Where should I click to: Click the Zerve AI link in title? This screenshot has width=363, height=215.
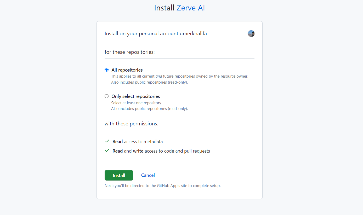pyautogui.click(x=190, y=8)
